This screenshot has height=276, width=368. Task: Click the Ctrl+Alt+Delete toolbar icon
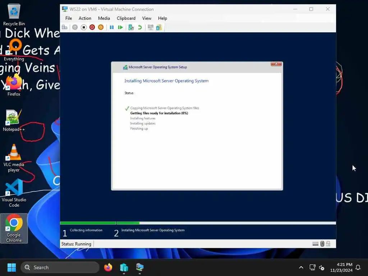coord(65,27)
